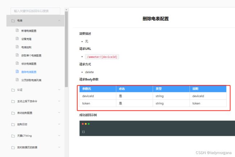Click 是 in the token row
The width and height of the screenshot is (235, 157).
[x=120, y=103]
